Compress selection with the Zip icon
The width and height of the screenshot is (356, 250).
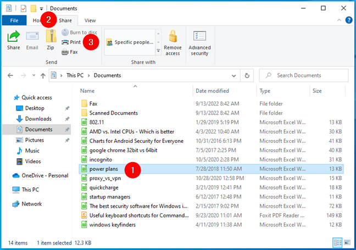[51, 36]
